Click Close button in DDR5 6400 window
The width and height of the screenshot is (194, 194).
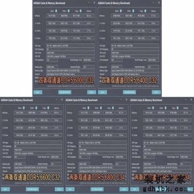coord(156,92)
